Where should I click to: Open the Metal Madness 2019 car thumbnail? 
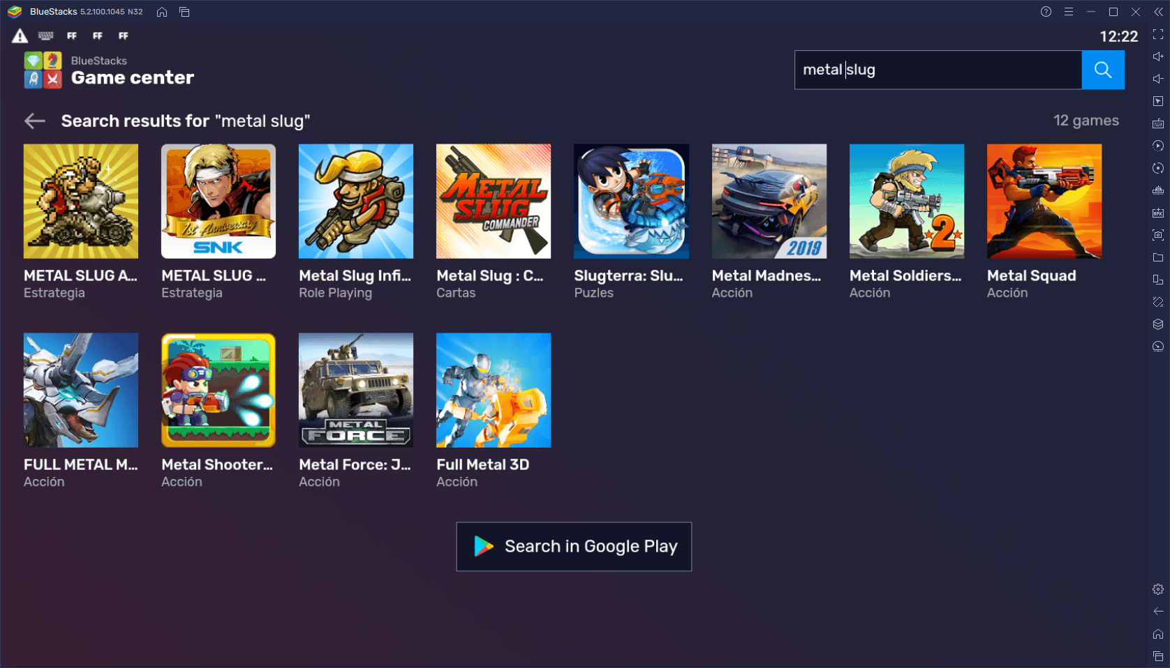769,202
